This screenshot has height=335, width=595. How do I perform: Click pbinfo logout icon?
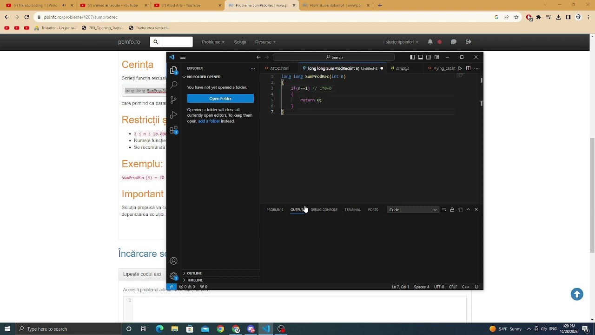[468, 42]
